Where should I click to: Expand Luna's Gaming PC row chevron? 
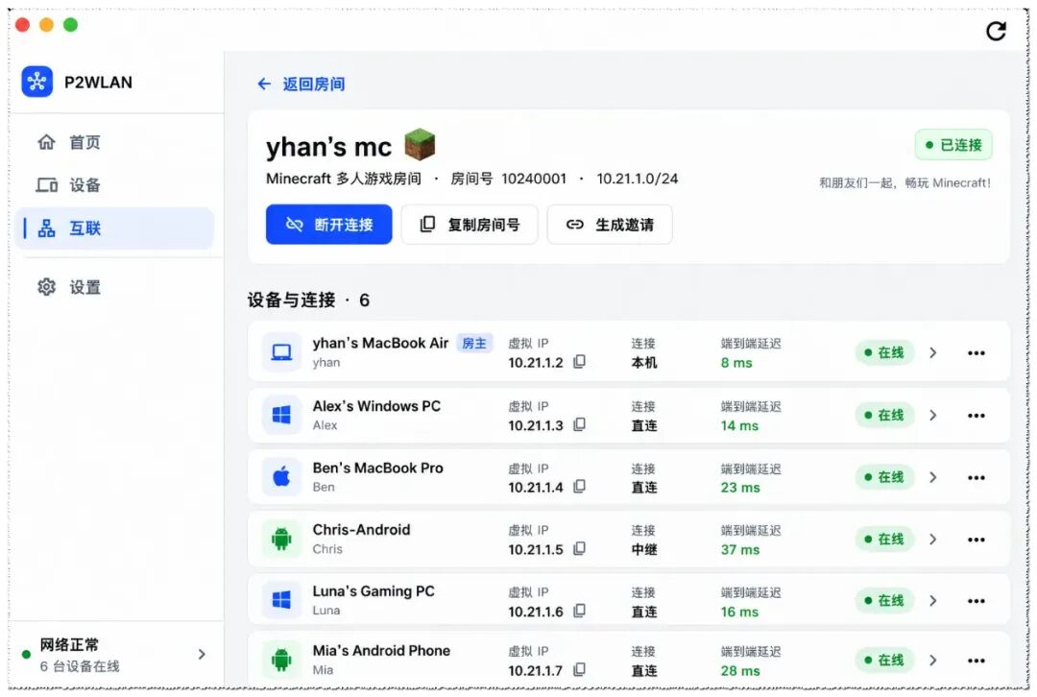point(933,601)
